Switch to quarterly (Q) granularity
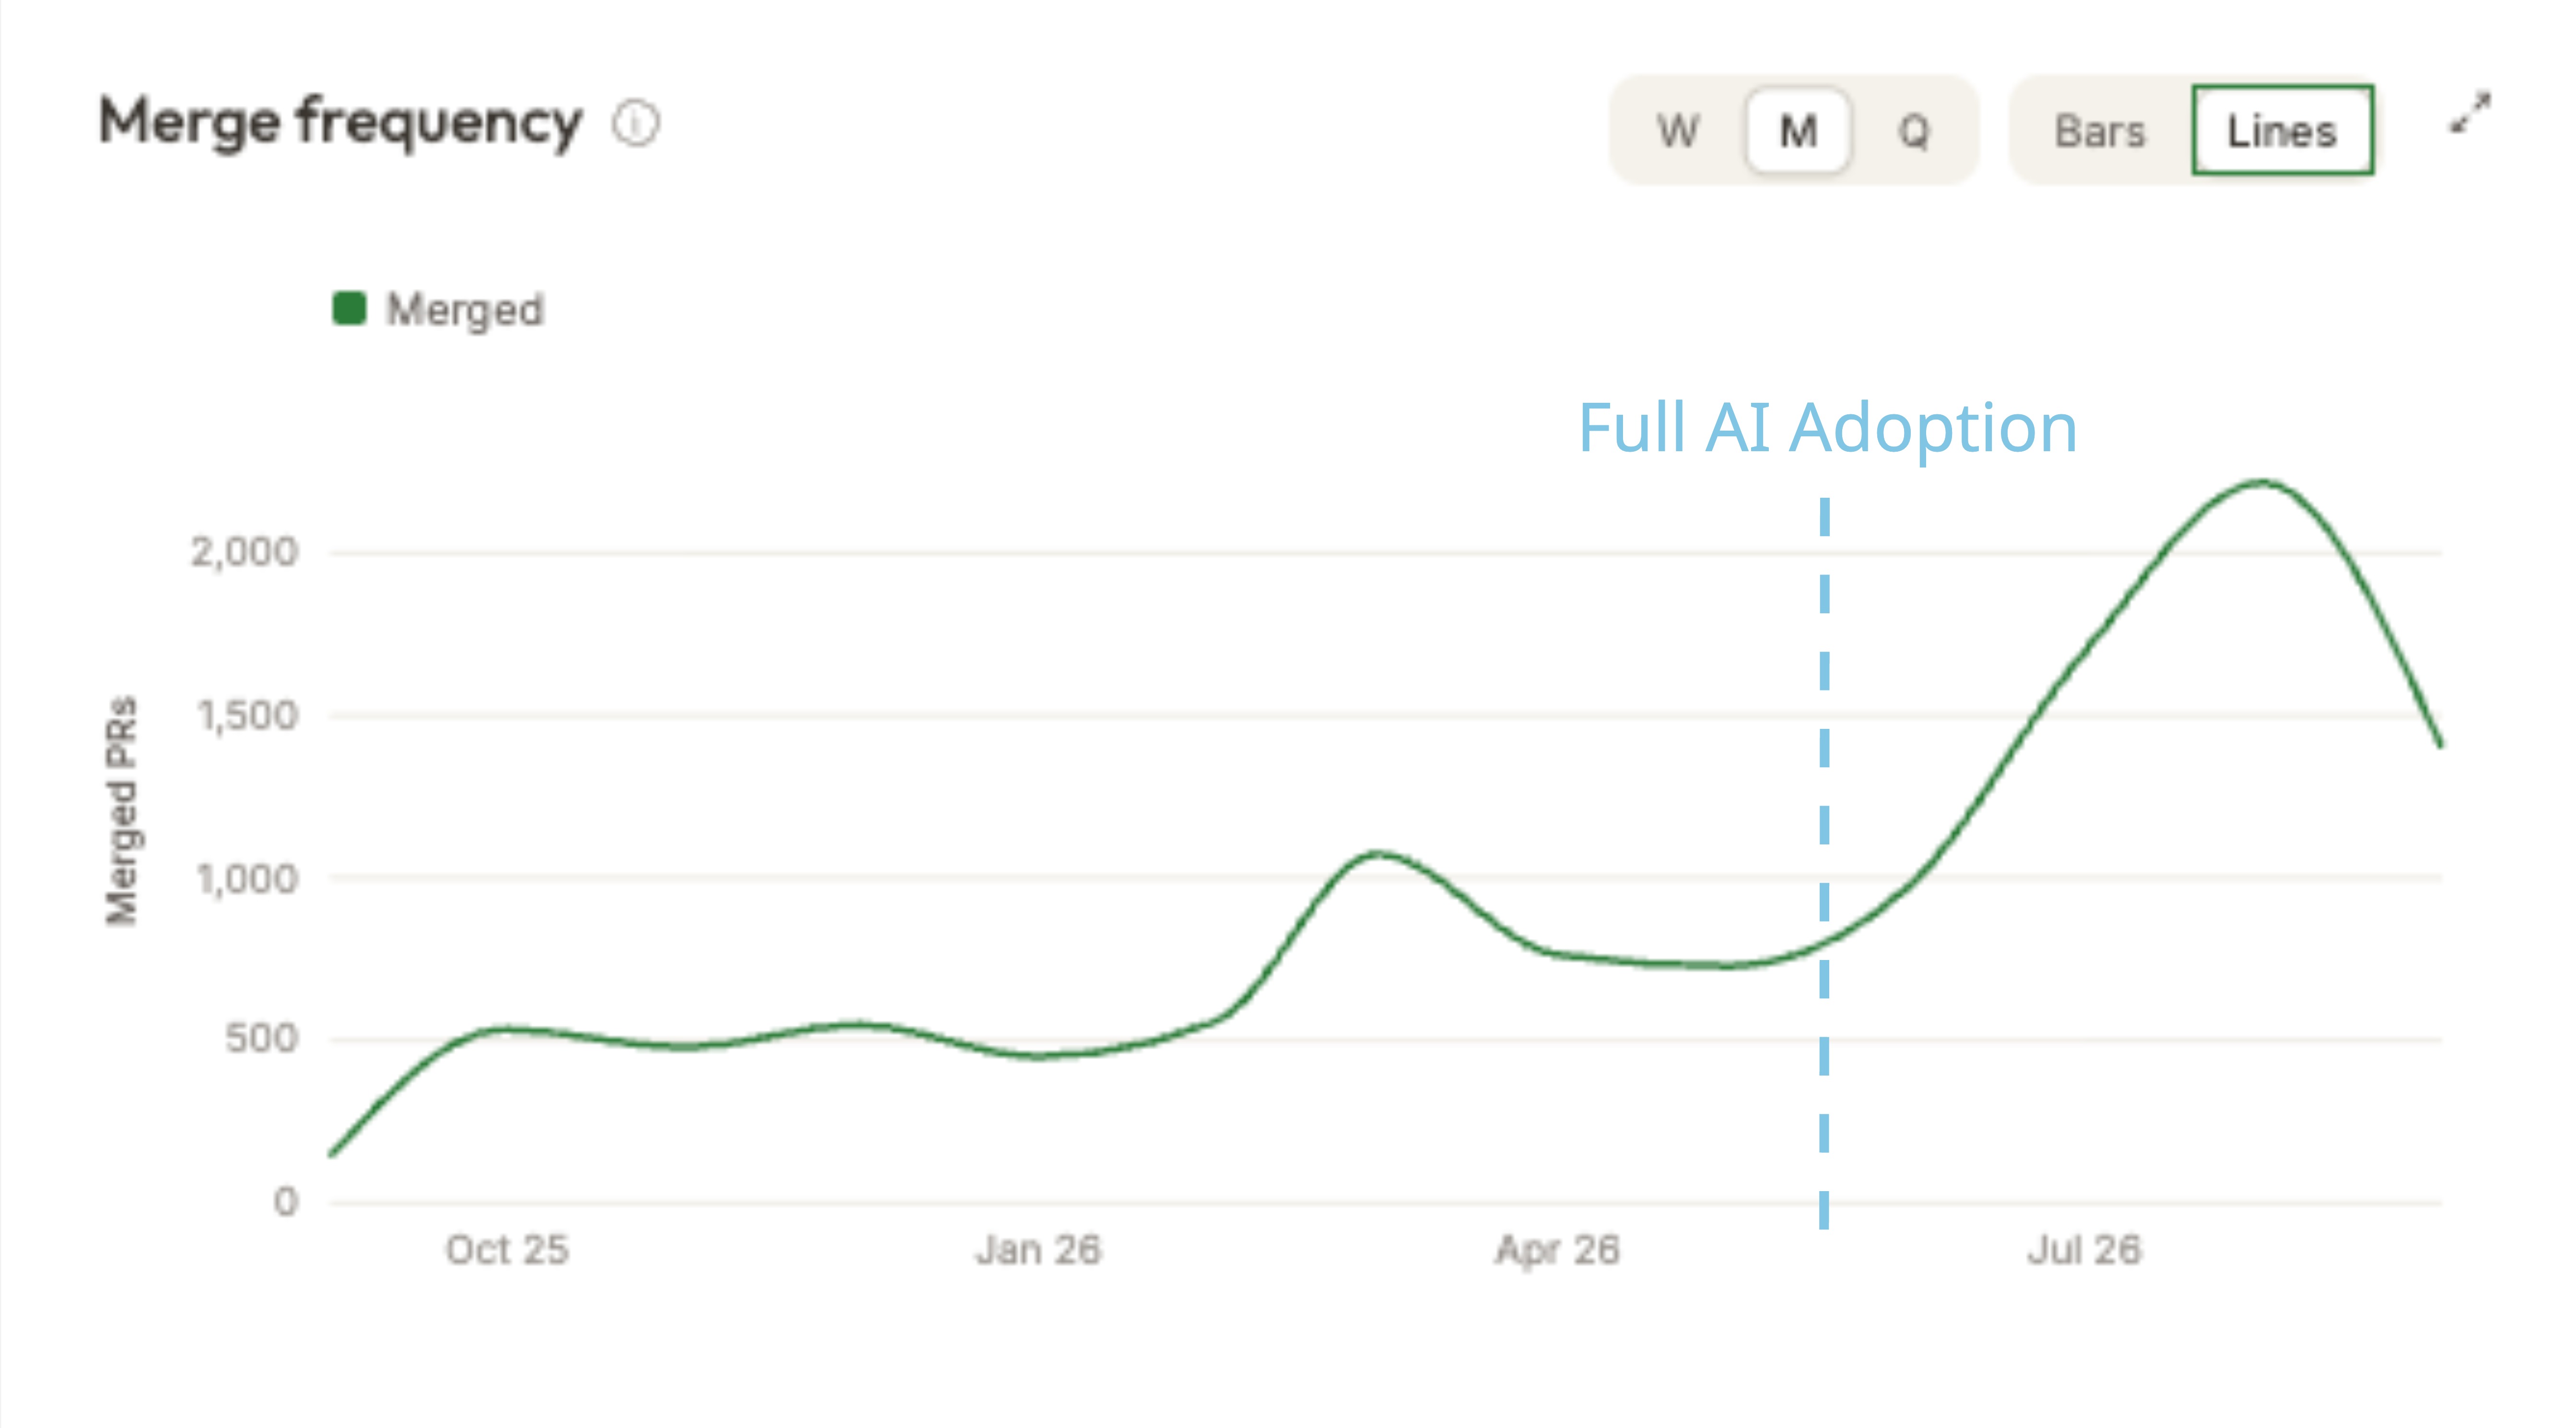 coord(1913,131)
